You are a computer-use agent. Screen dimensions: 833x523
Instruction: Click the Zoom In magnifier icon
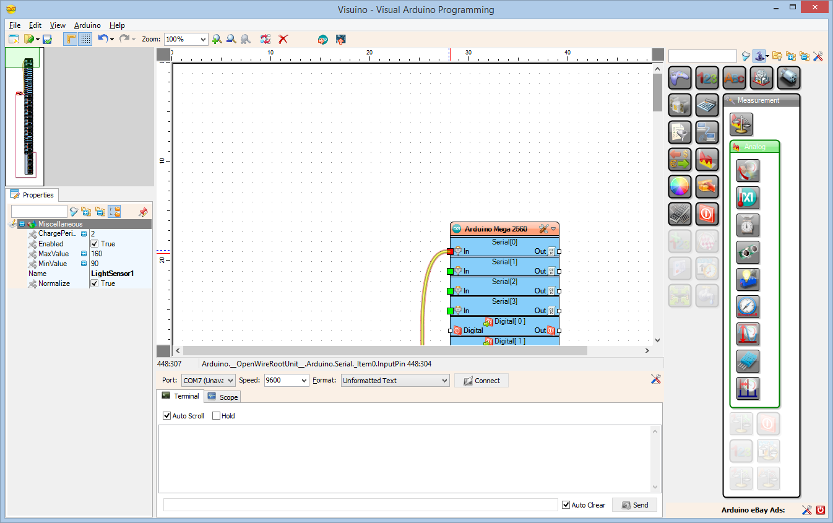(217, 39)
